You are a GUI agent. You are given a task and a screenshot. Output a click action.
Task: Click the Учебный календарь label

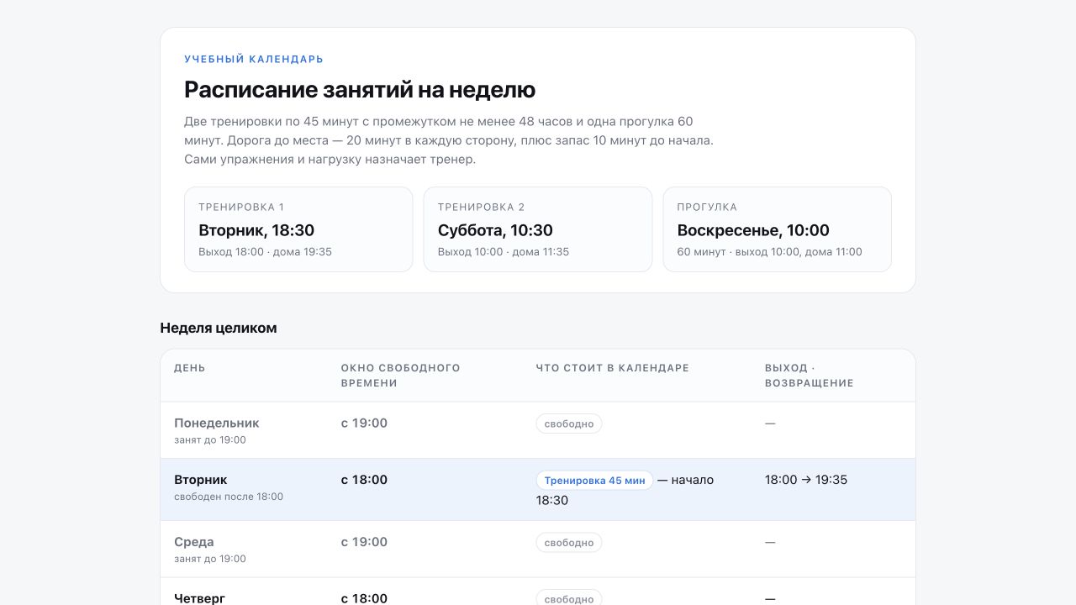pyautogui.click(x=254, y=60)
